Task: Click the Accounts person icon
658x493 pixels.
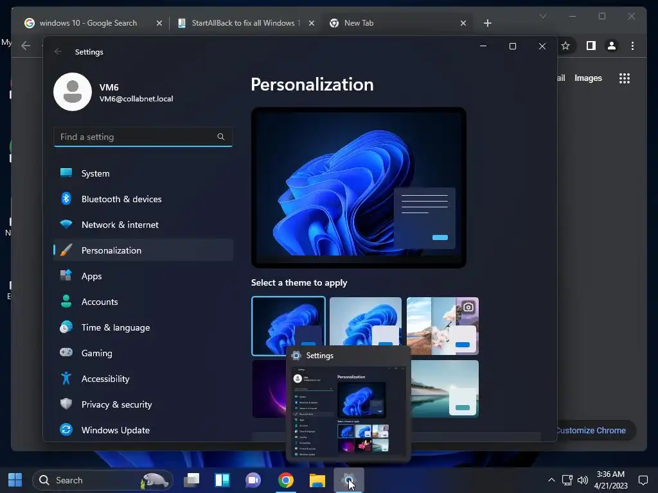Action: click(x=66, y=301)
